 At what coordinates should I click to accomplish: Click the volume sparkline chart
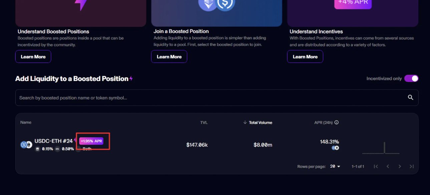click(381, 148)
